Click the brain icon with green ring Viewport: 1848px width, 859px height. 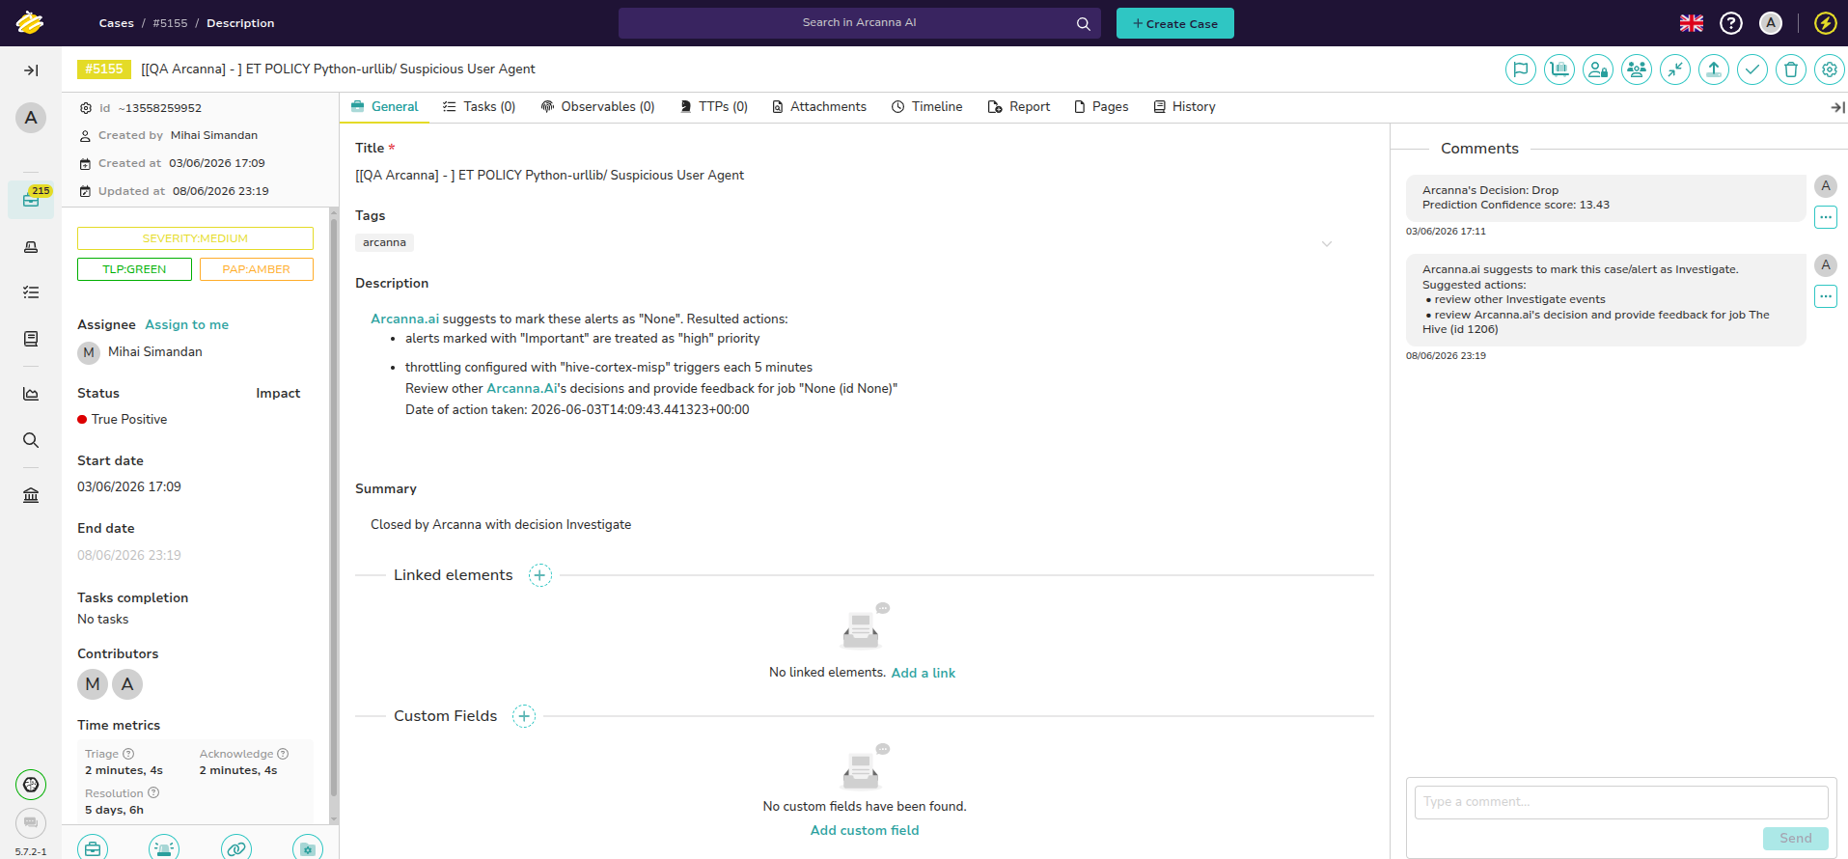pyautogui.click(x=31, y=785)
